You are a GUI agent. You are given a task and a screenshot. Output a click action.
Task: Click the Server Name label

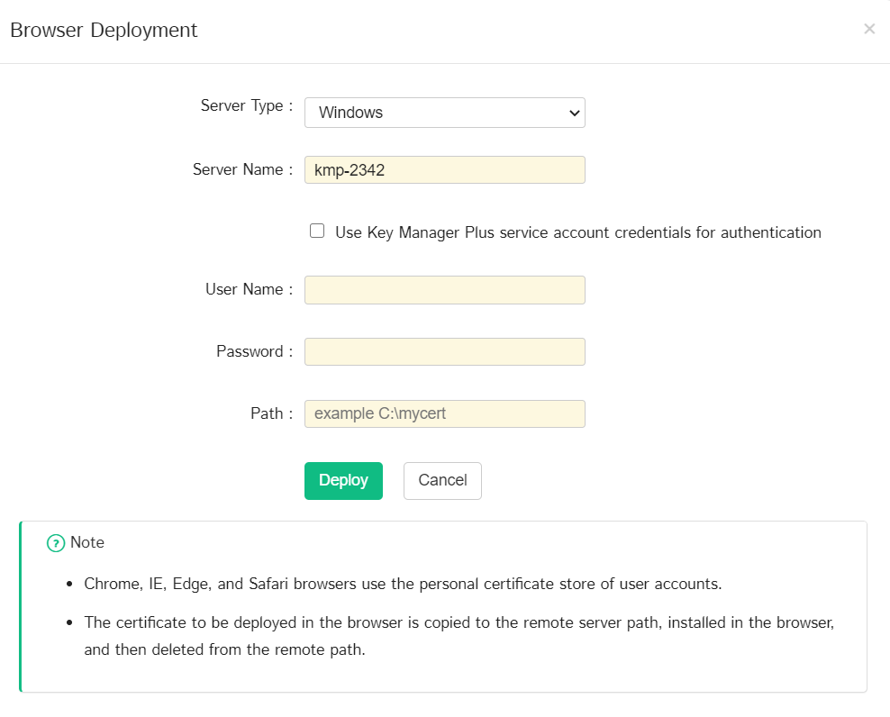click(242, 169)
